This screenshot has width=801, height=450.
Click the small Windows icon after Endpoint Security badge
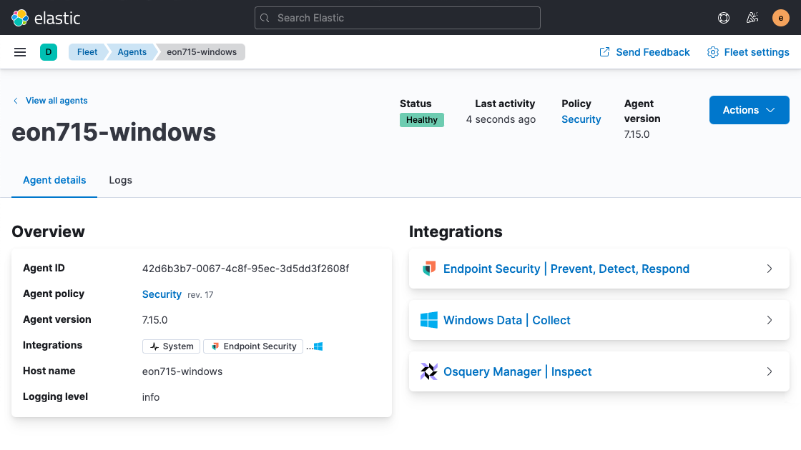[x=318, y=346]
